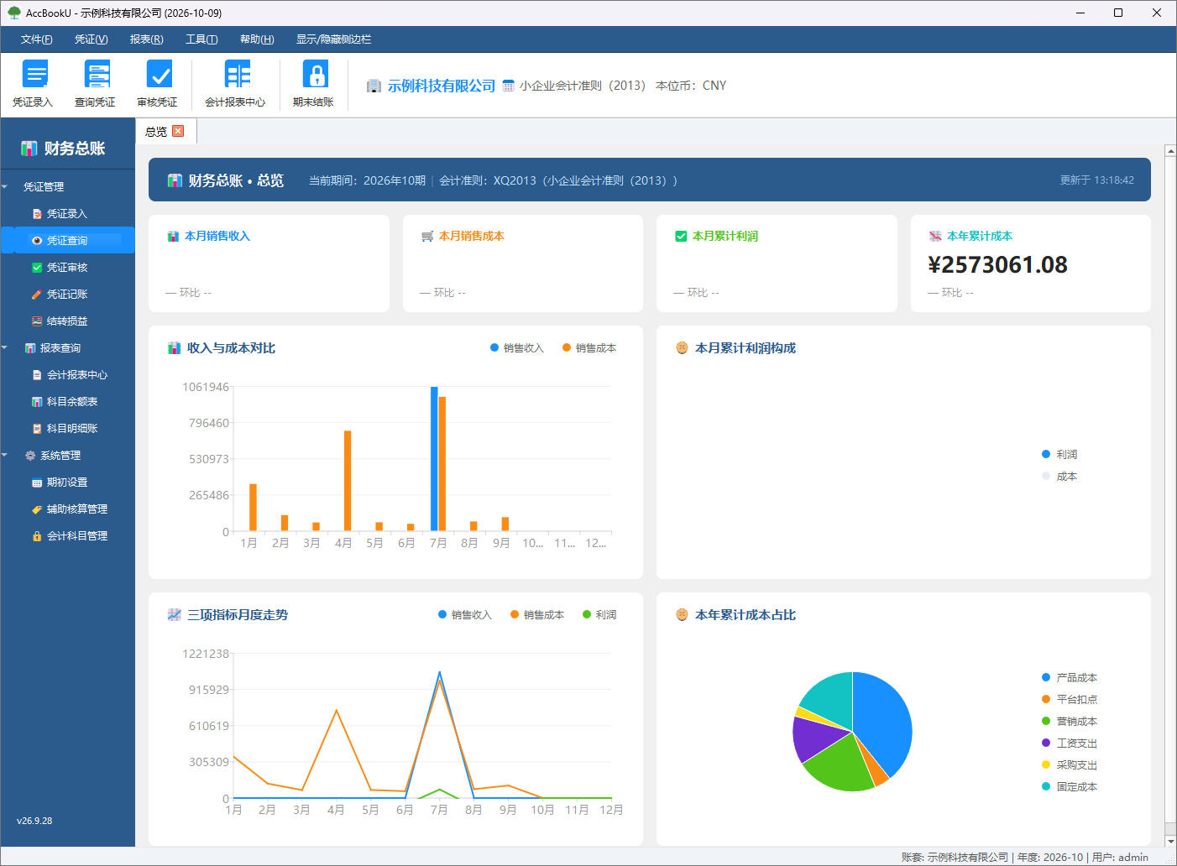Toggle 产品成本 legend in cost pie chart

click(1070, 678)
